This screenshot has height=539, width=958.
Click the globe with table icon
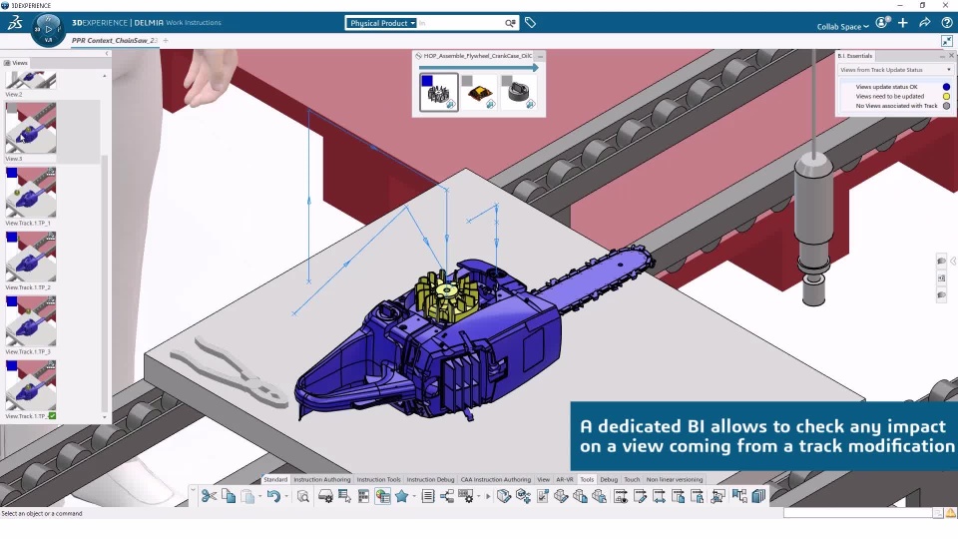(x=383, y=496)
